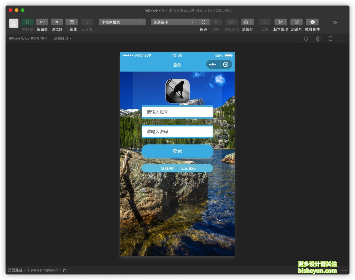355x280 pixels.
Task: Open version management branch icon
Action: coord(280,22)
